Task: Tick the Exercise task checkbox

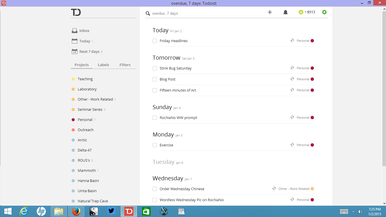Action: pyautogui.click(x=155, y=145)
